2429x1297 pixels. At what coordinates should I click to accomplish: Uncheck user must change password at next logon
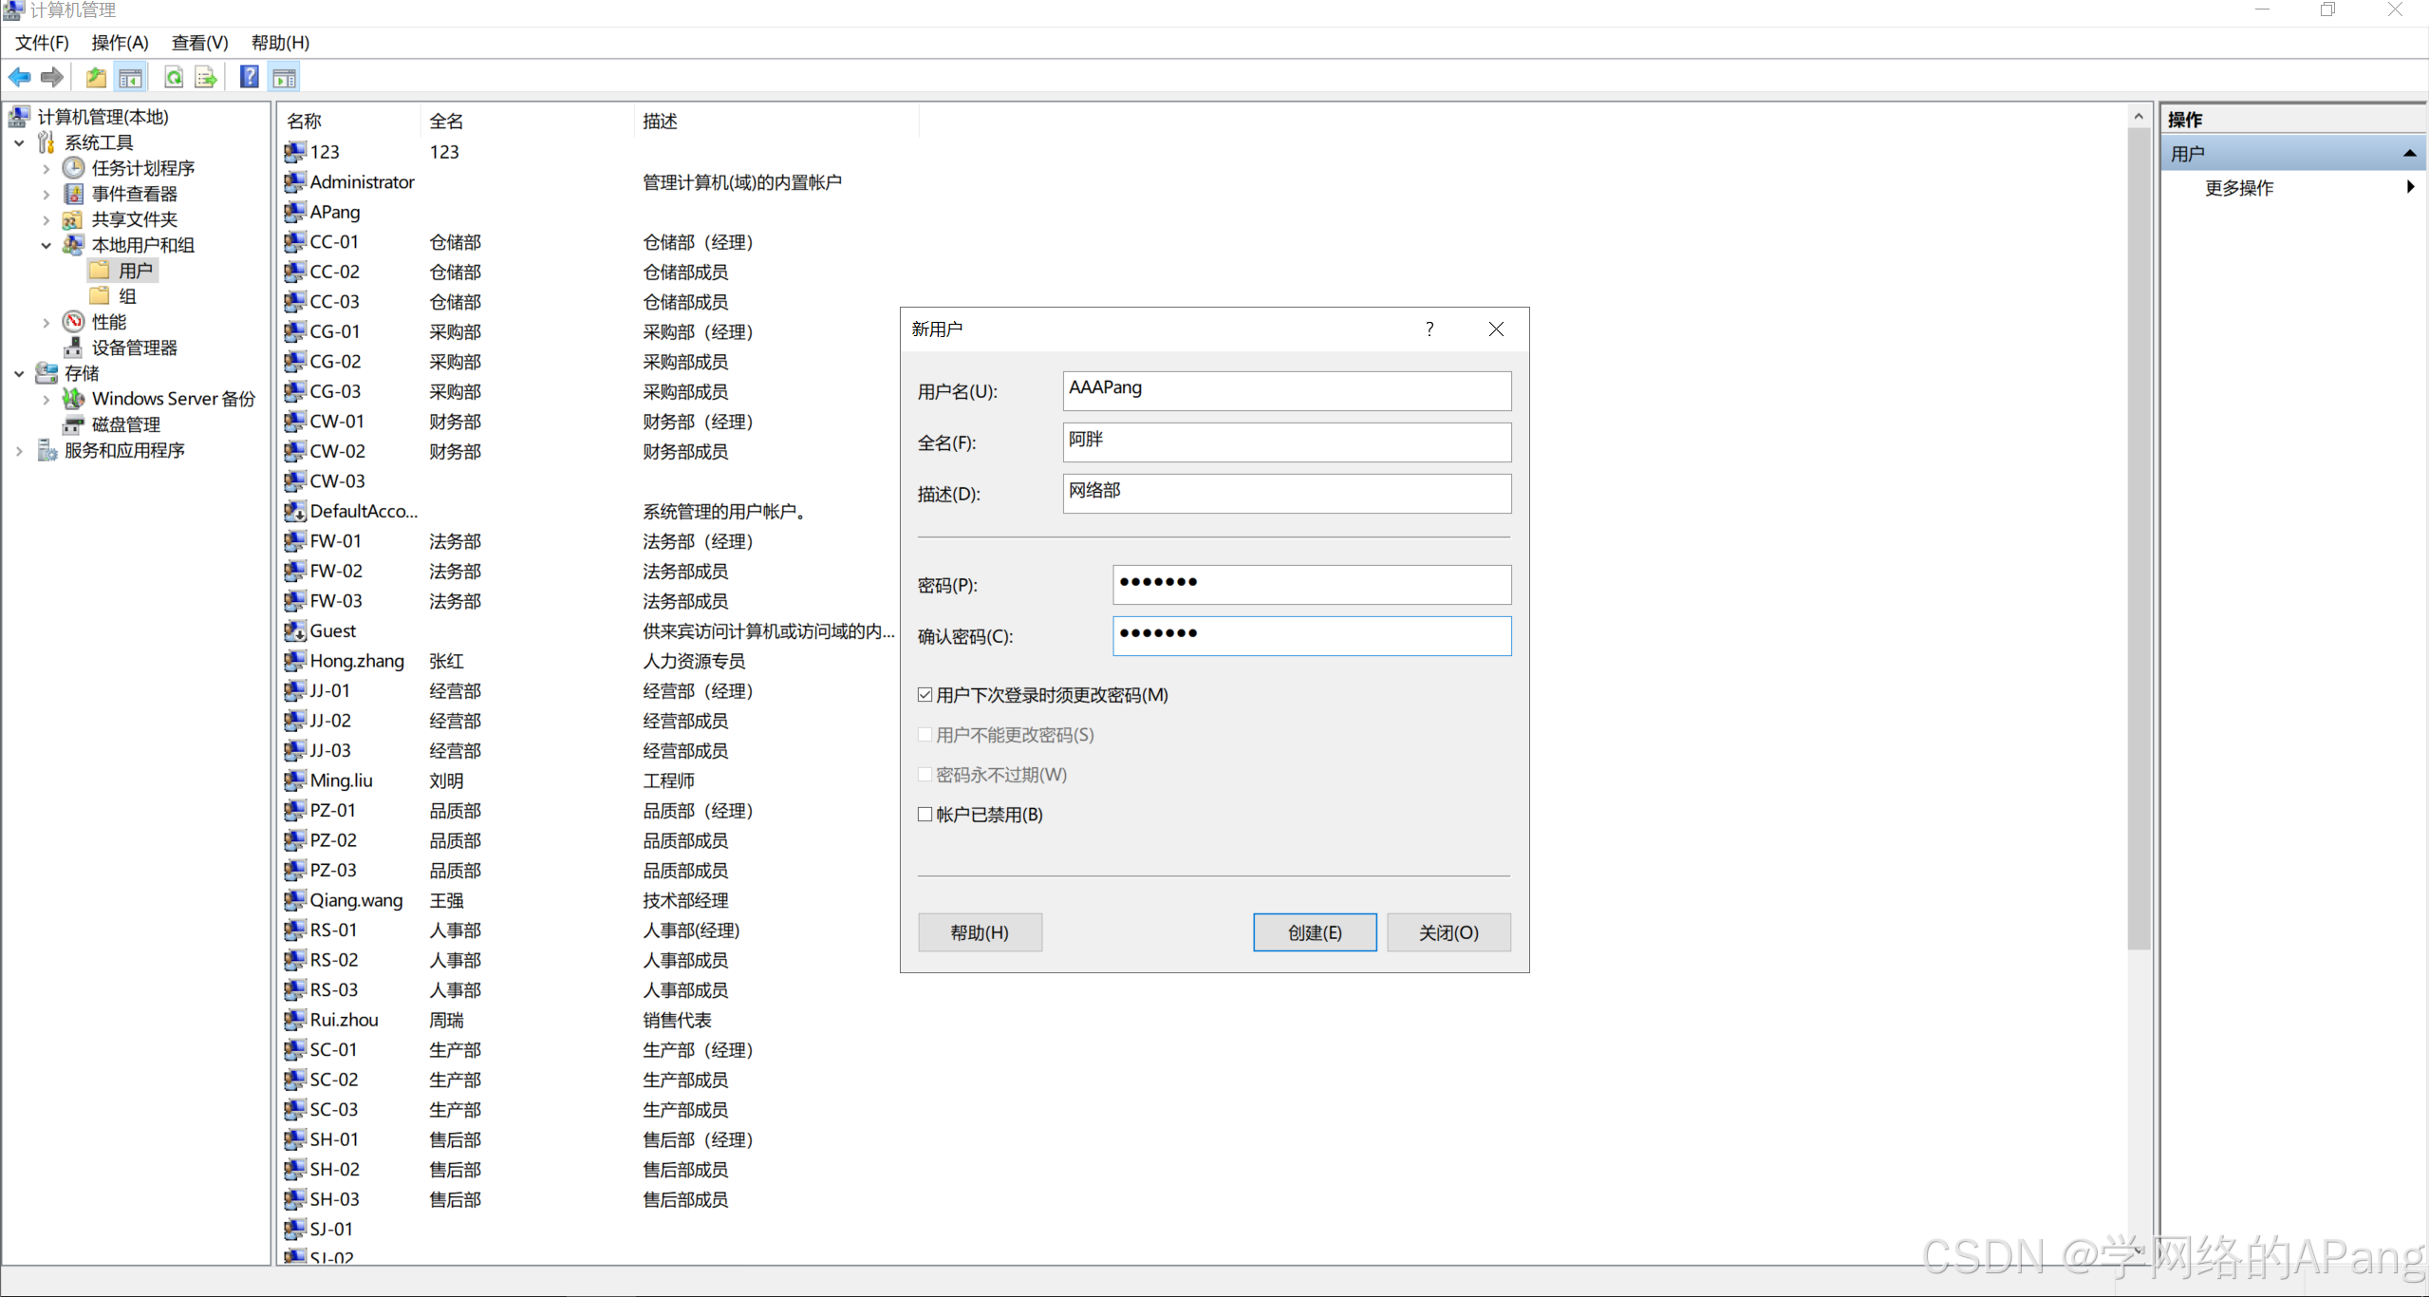coord(925,695)
